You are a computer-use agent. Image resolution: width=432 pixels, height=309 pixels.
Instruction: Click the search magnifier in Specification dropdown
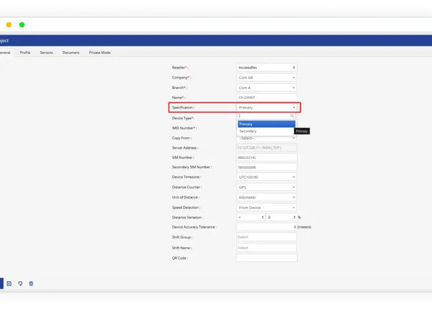pos(293,116)
